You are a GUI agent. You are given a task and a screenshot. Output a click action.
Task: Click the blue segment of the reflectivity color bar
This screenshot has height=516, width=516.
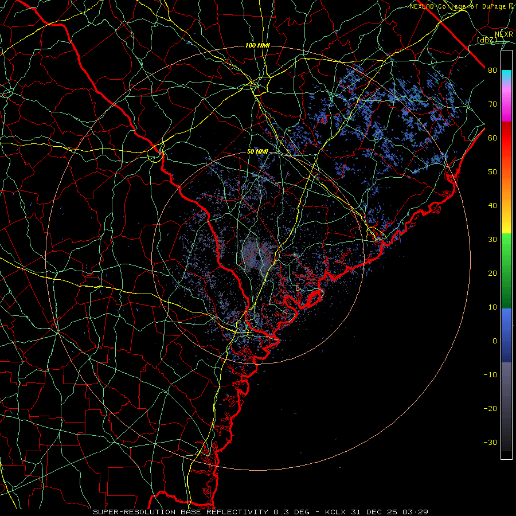pyautogui.click(x=506, y=335)
